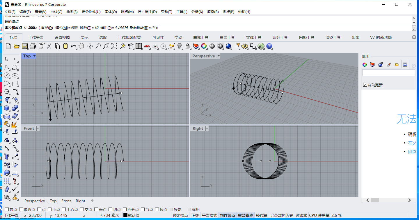The height and width of the screenshot is (220, 419).
Task: Open the blue question mark Help icon
Action: coord(269,46)
